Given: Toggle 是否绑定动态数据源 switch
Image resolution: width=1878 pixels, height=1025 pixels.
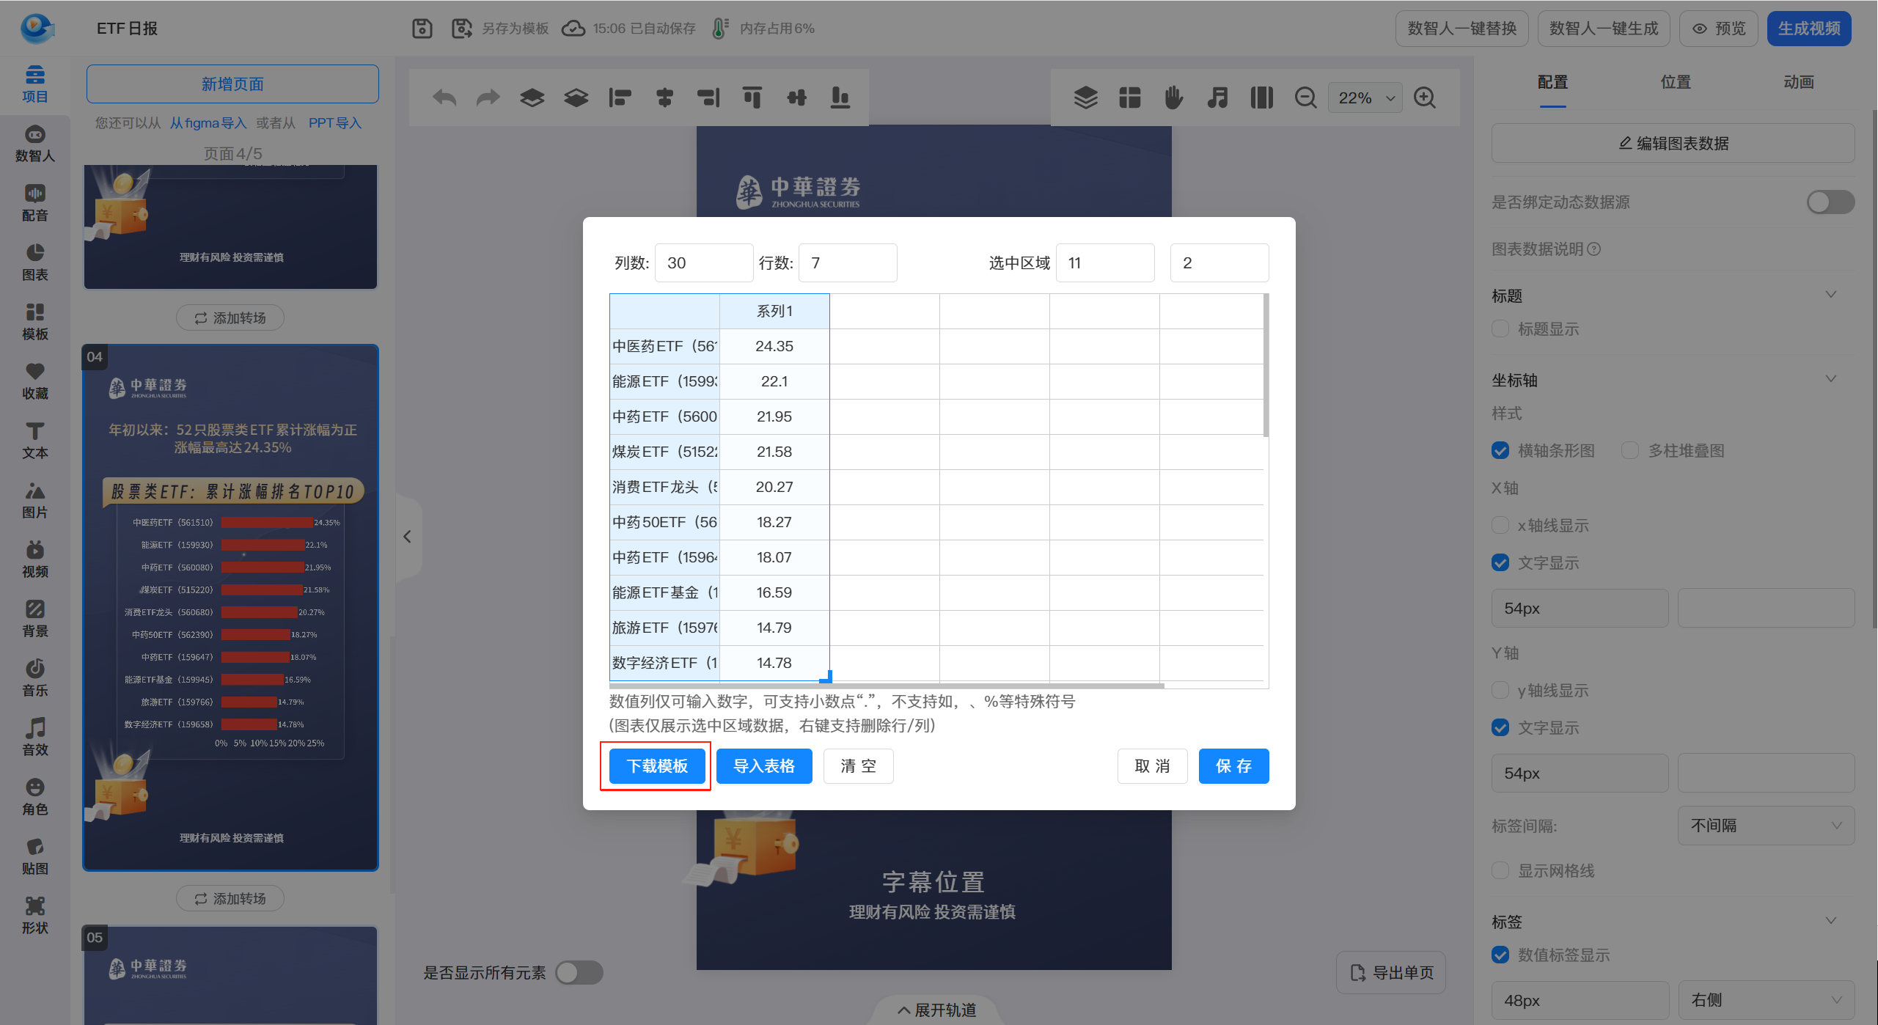Looking at the screenshot, I should 1830,202.
